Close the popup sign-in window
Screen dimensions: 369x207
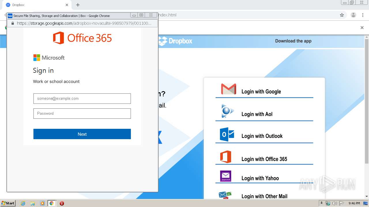pyautogui.click(x=151, y=15)
